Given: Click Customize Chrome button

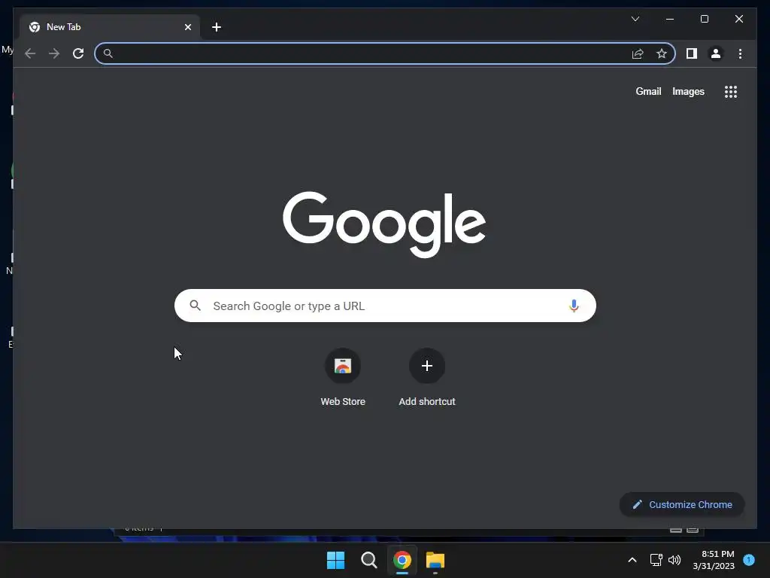Looking at the screenshot, I should [x=682, y=505].
